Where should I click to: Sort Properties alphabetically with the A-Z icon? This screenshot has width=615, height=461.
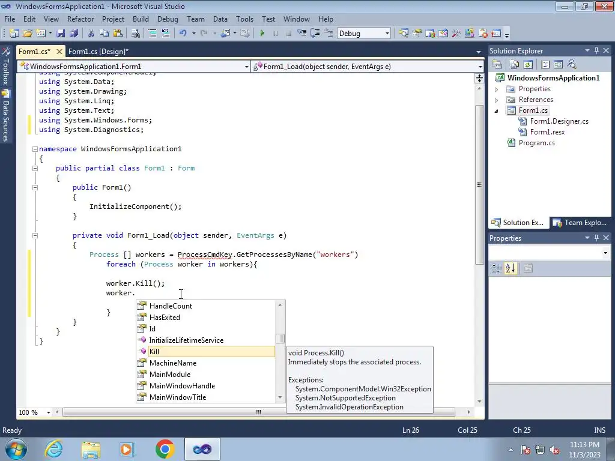coord(510,268)
